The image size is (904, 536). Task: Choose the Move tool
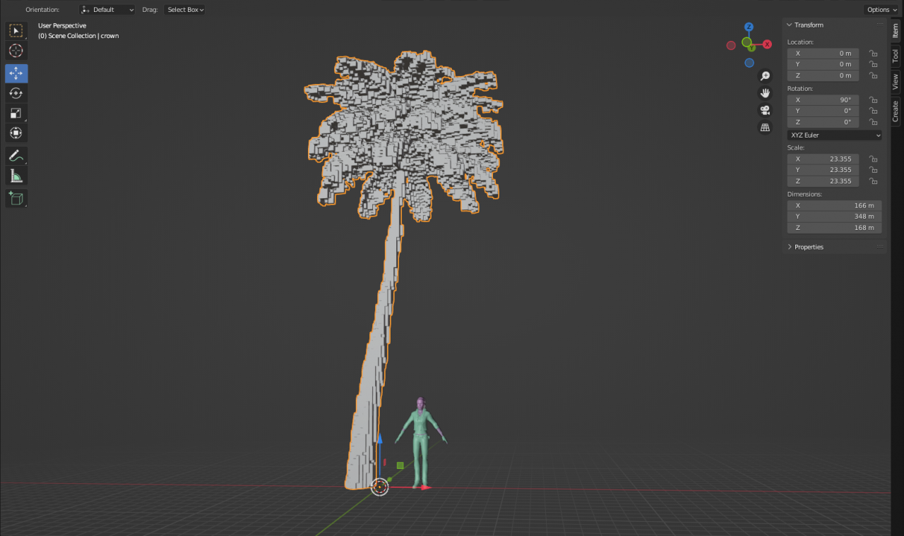coord(16,73)
